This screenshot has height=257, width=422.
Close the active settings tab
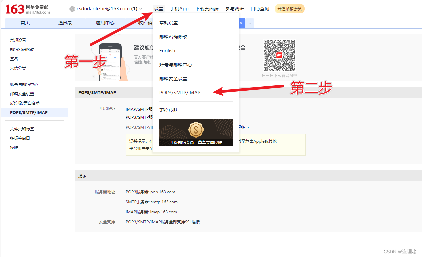[241, 23]
